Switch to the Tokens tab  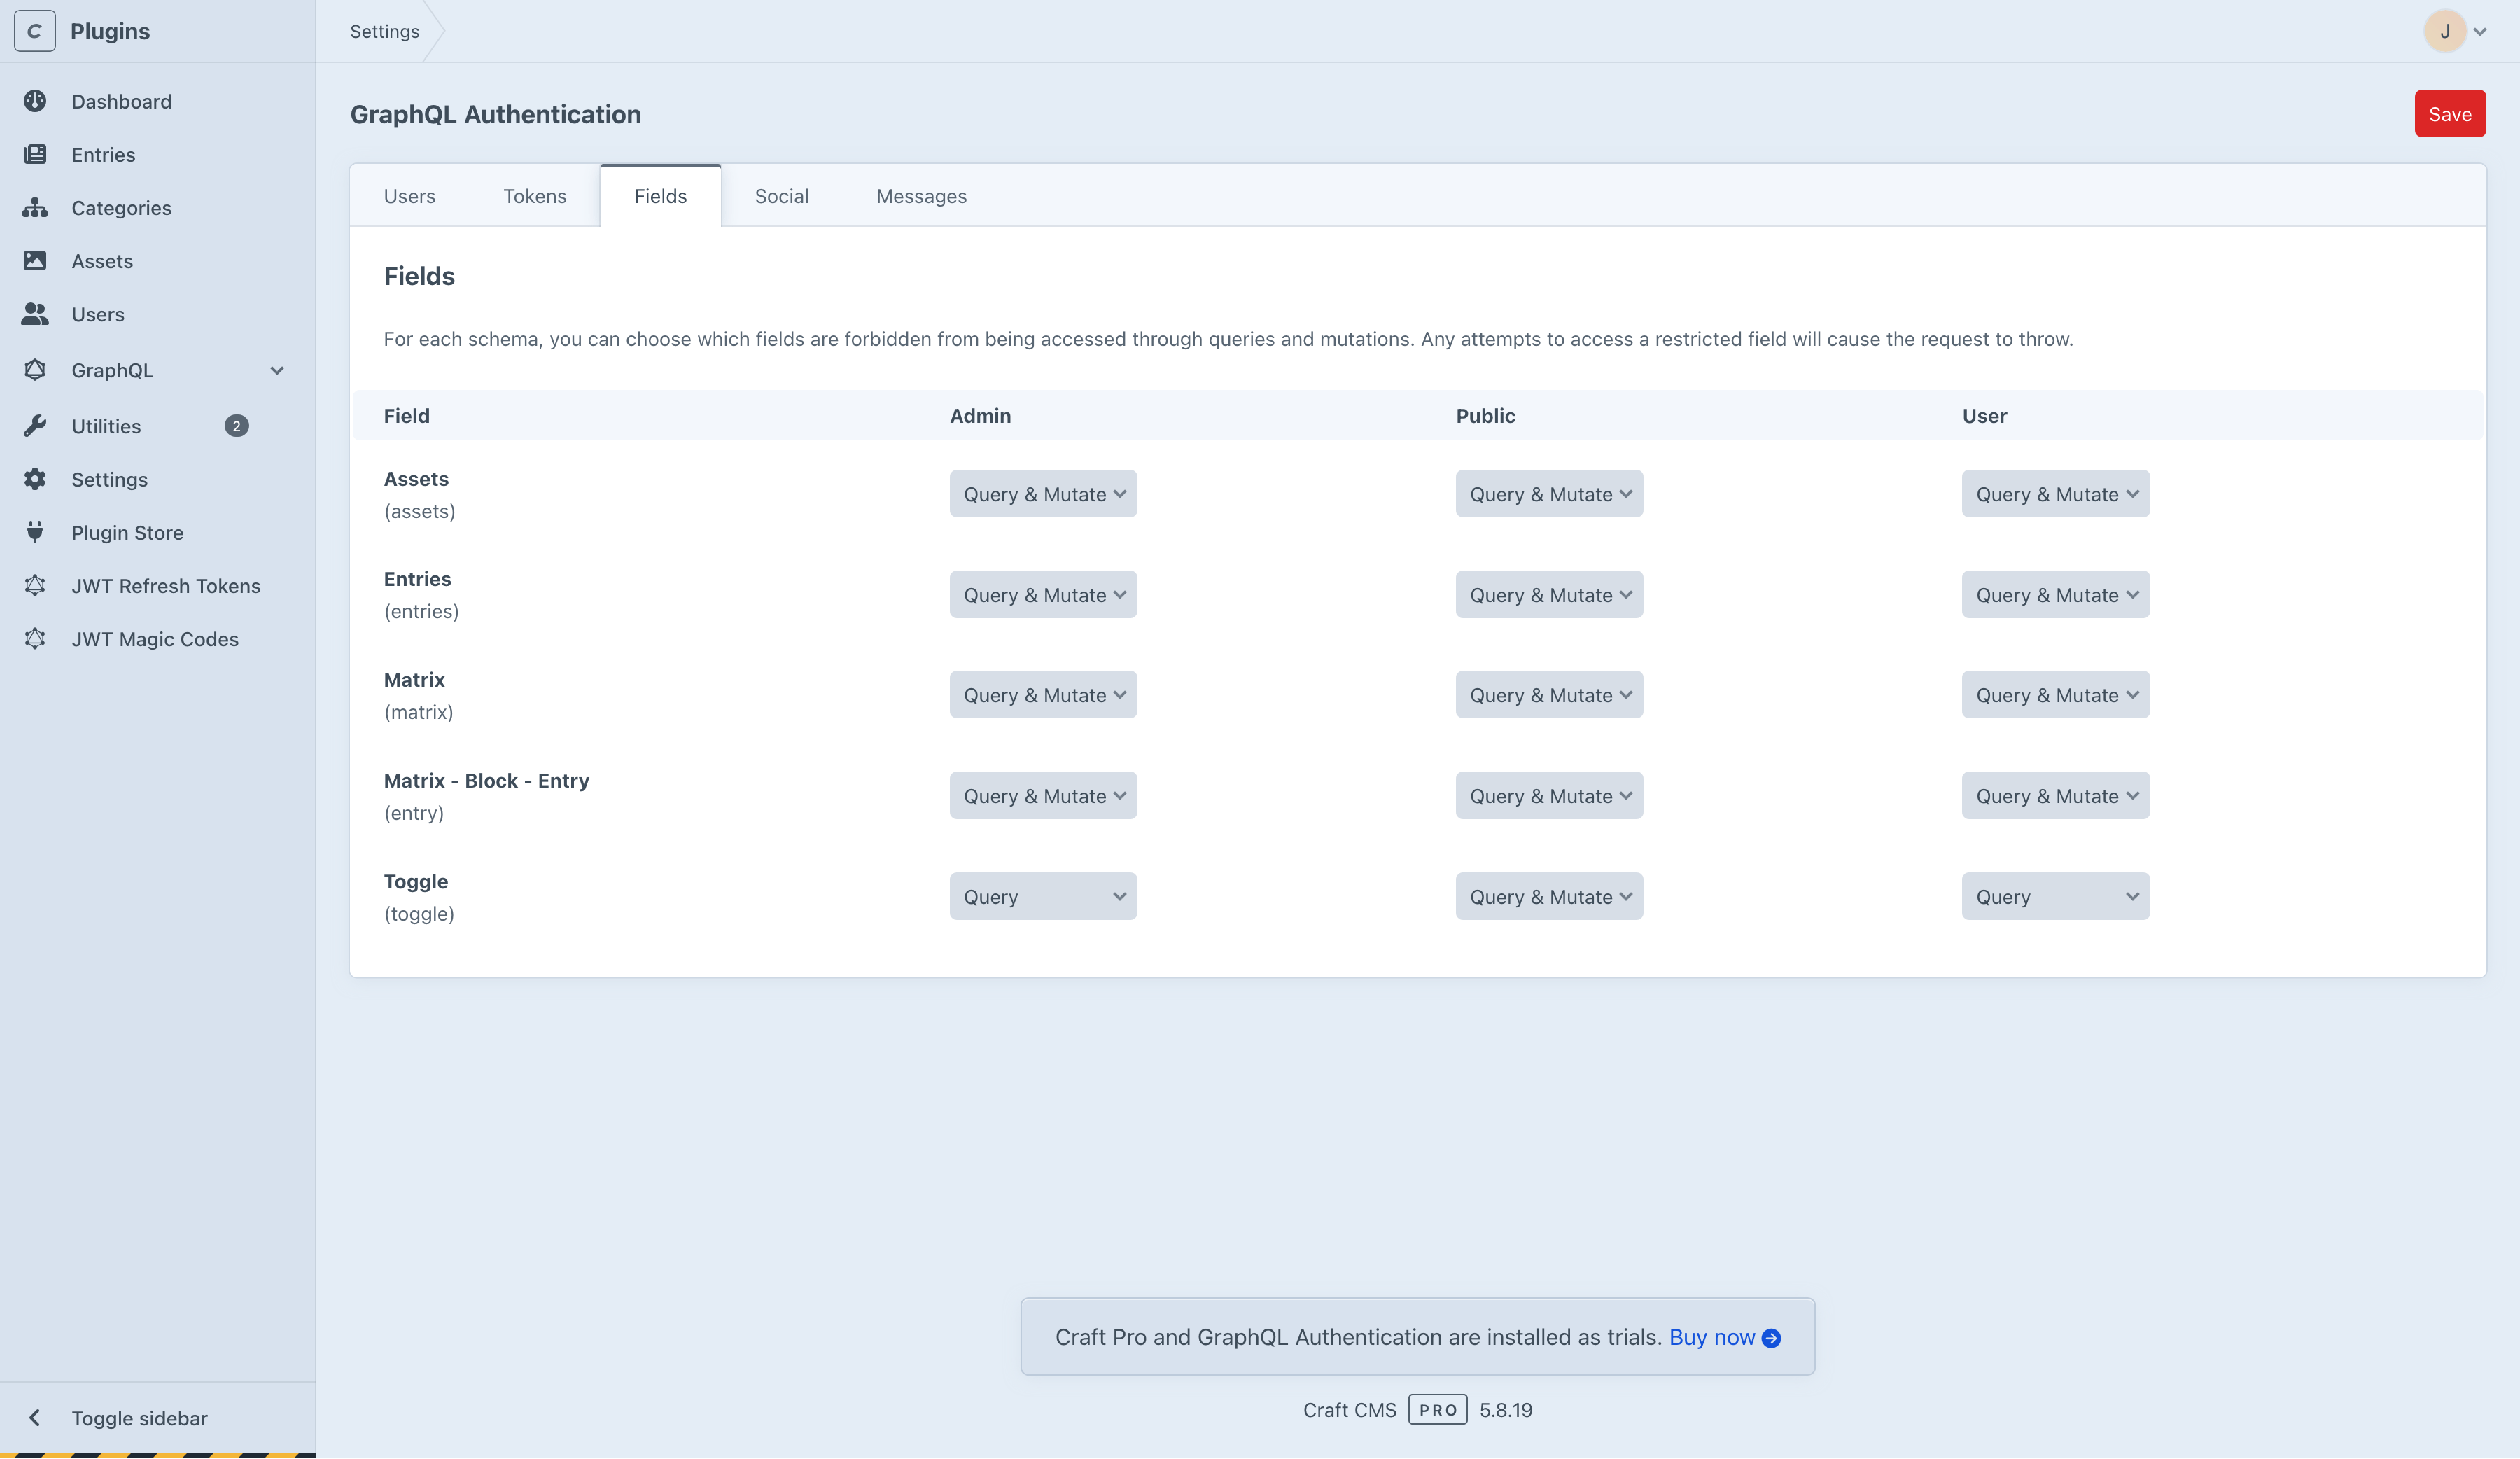click(x=534, y=196)
